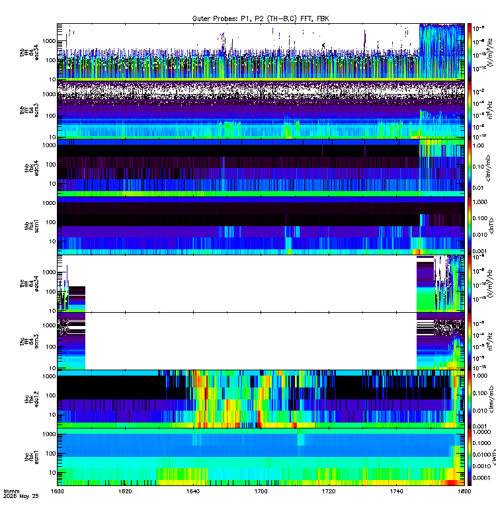Click the "<|mV/m|>" units label of the thb edc34 color bar

(488, 168)
